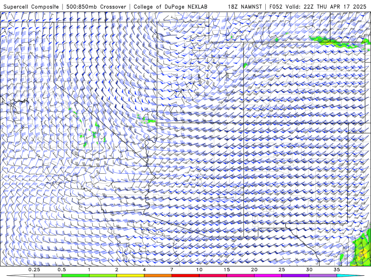This screenshot has height=278, width=371.
Task: Click the magenta 20–25 color bar segment
Action: (268, 276)
